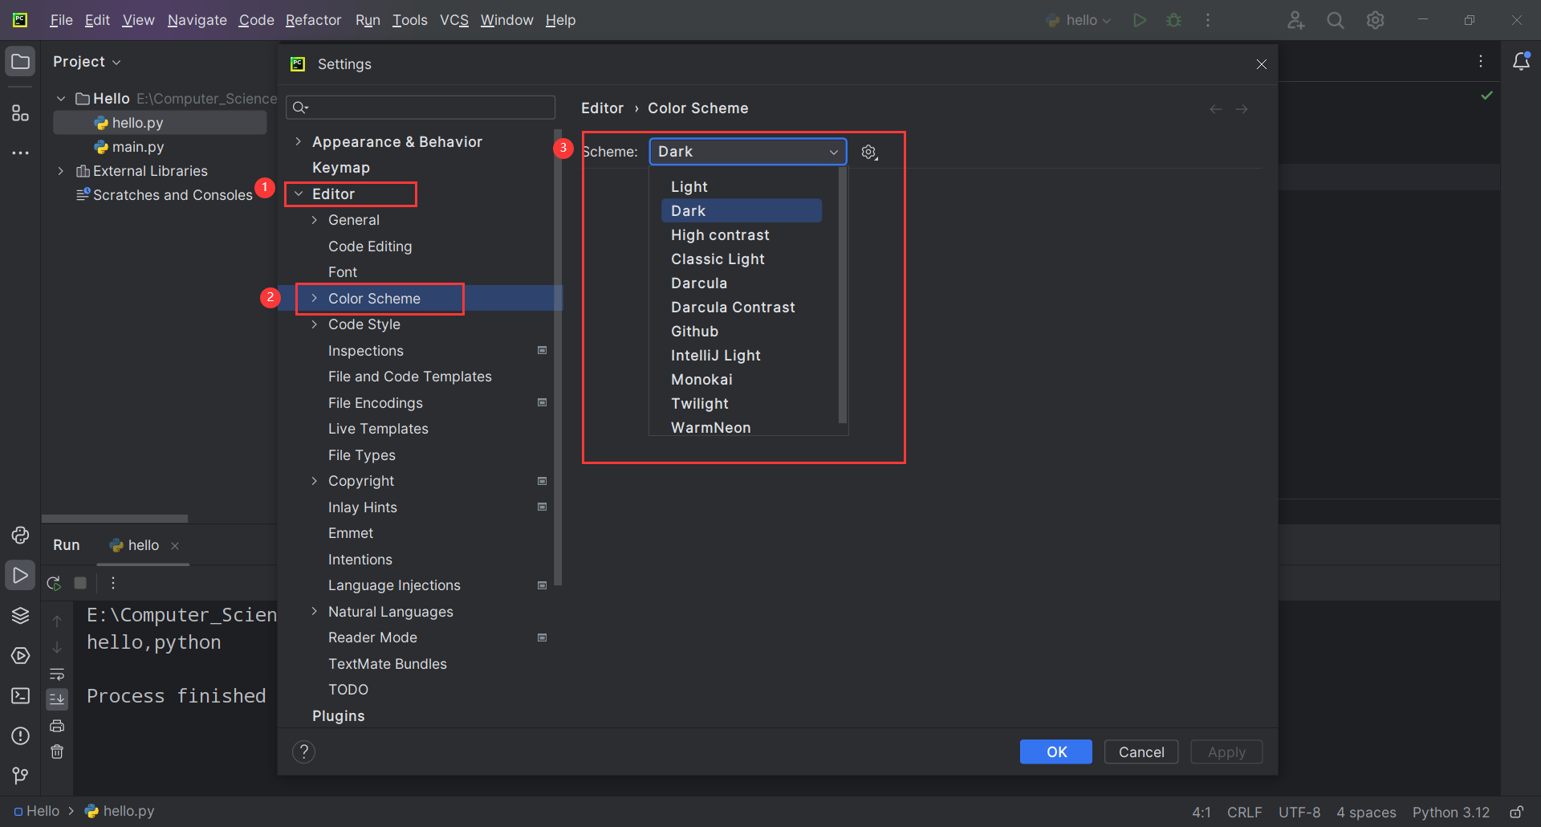
Task: Open the More tool windows ellipsis
Action: point(20,153)
